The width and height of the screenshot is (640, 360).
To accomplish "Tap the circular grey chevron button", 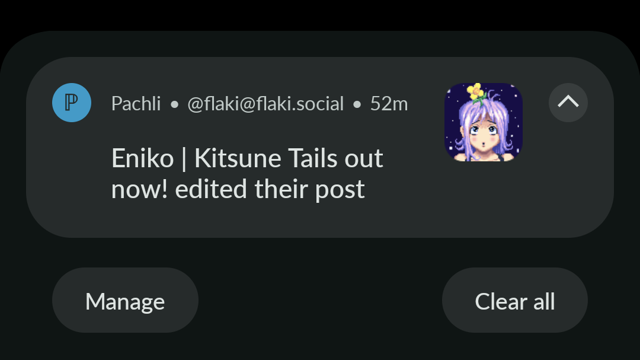I will tap(568, 103).
